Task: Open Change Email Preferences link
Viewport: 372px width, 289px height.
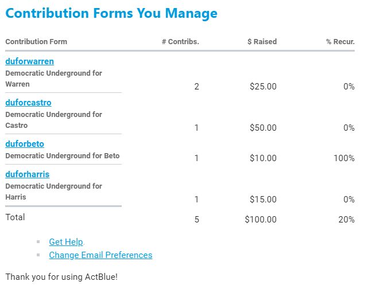Action: coord(100,255)
